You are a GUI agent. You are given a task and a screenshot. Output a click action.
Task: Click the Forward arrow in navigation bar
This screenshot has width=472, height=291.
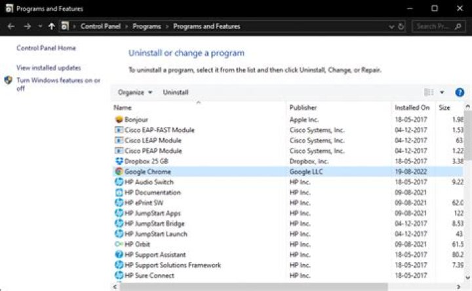point(28,26)
